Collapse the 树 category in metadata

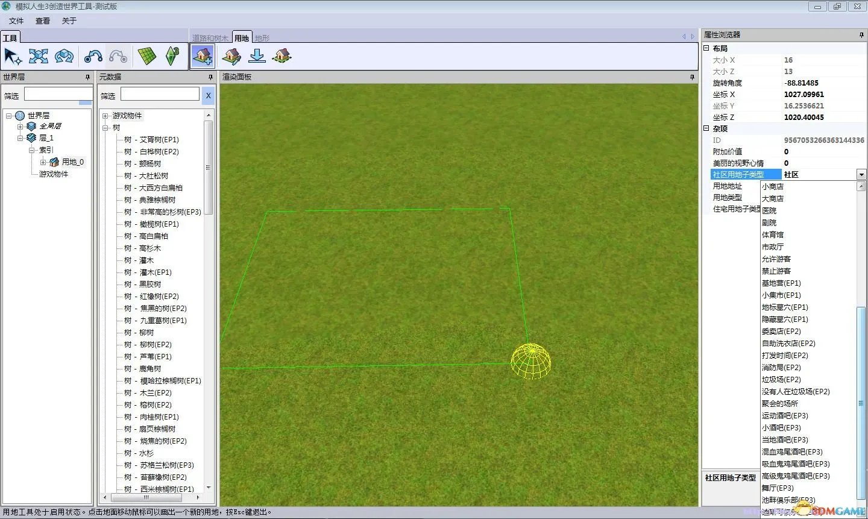[x=105, y=128]
